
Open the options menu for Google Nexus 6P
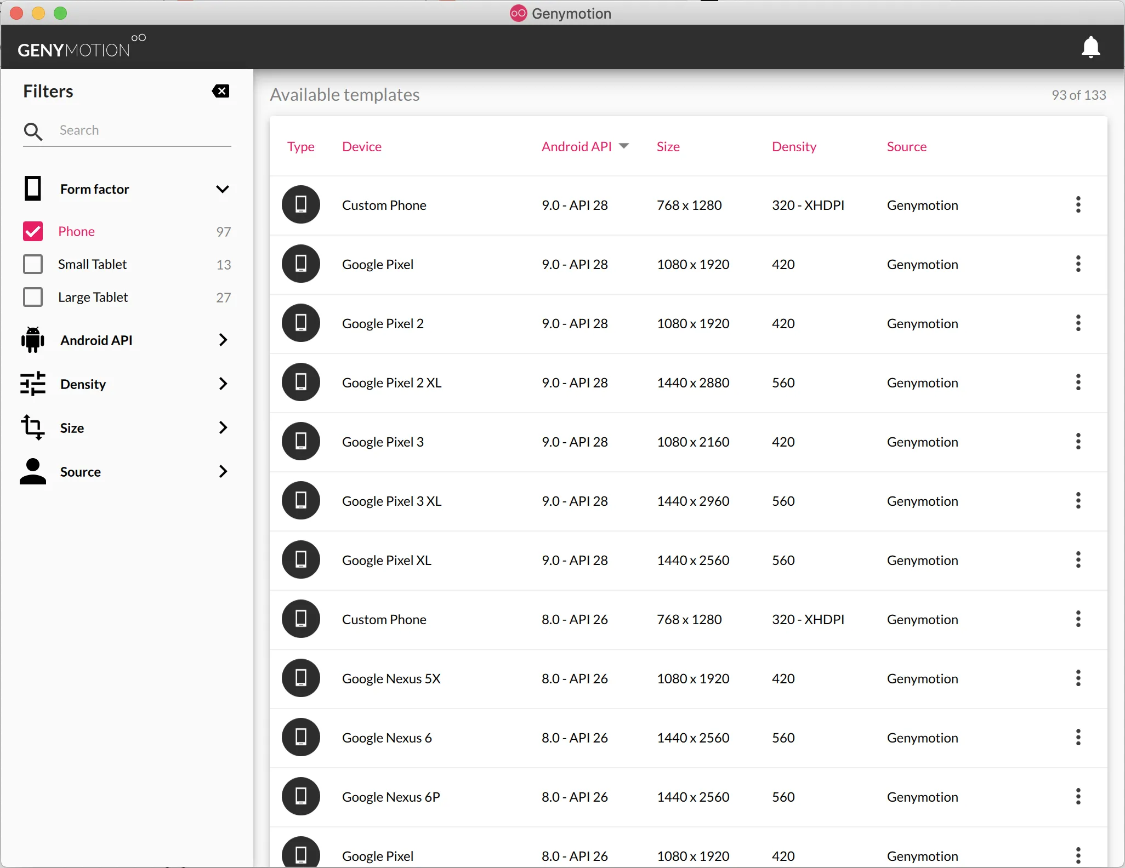(x=1078, y=797)
